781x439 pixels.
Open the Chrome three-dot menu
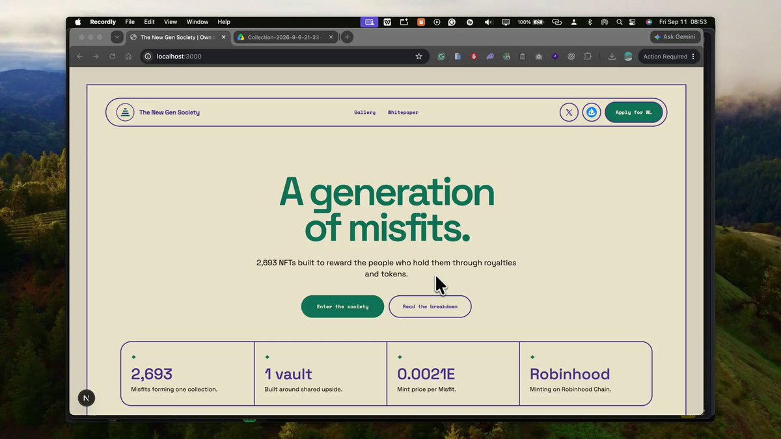(693, 57)
